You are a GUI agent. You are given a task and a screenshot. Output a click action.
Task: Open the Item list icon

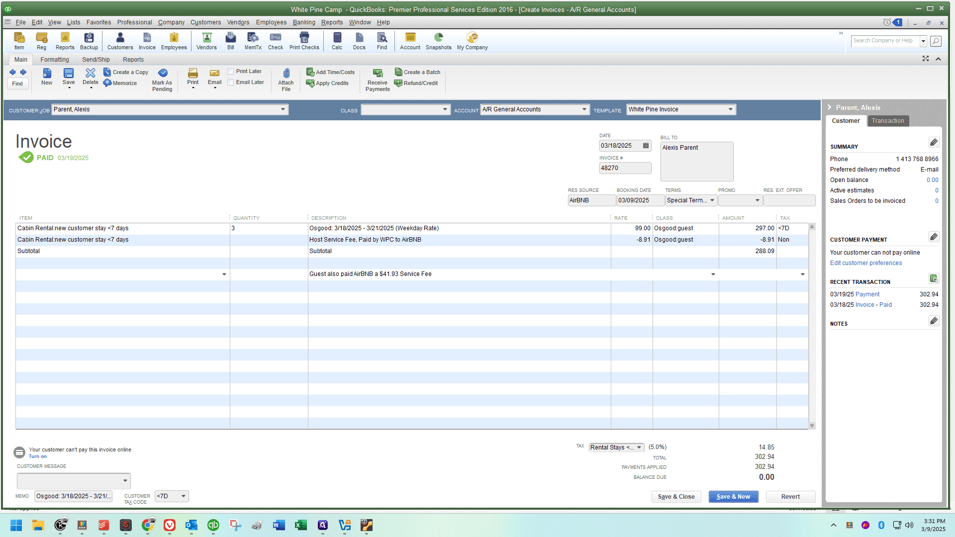click(x=19, y=41)
